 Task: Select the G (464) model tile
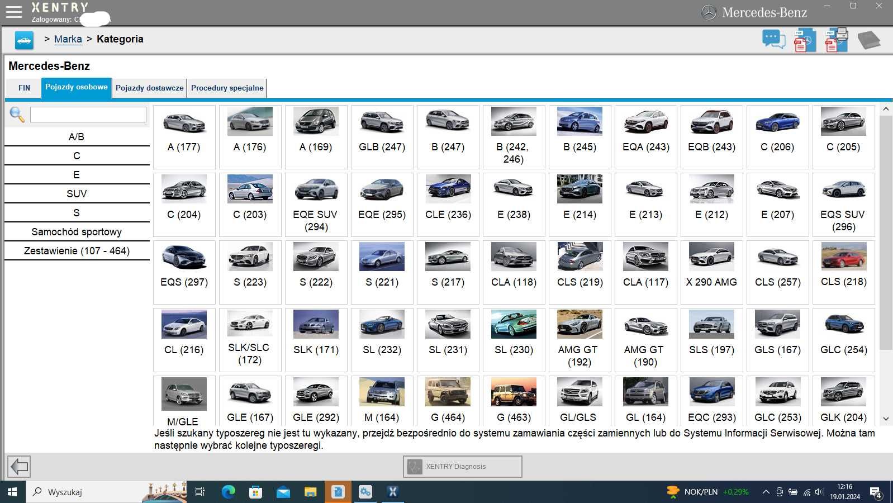pos(448,401)
